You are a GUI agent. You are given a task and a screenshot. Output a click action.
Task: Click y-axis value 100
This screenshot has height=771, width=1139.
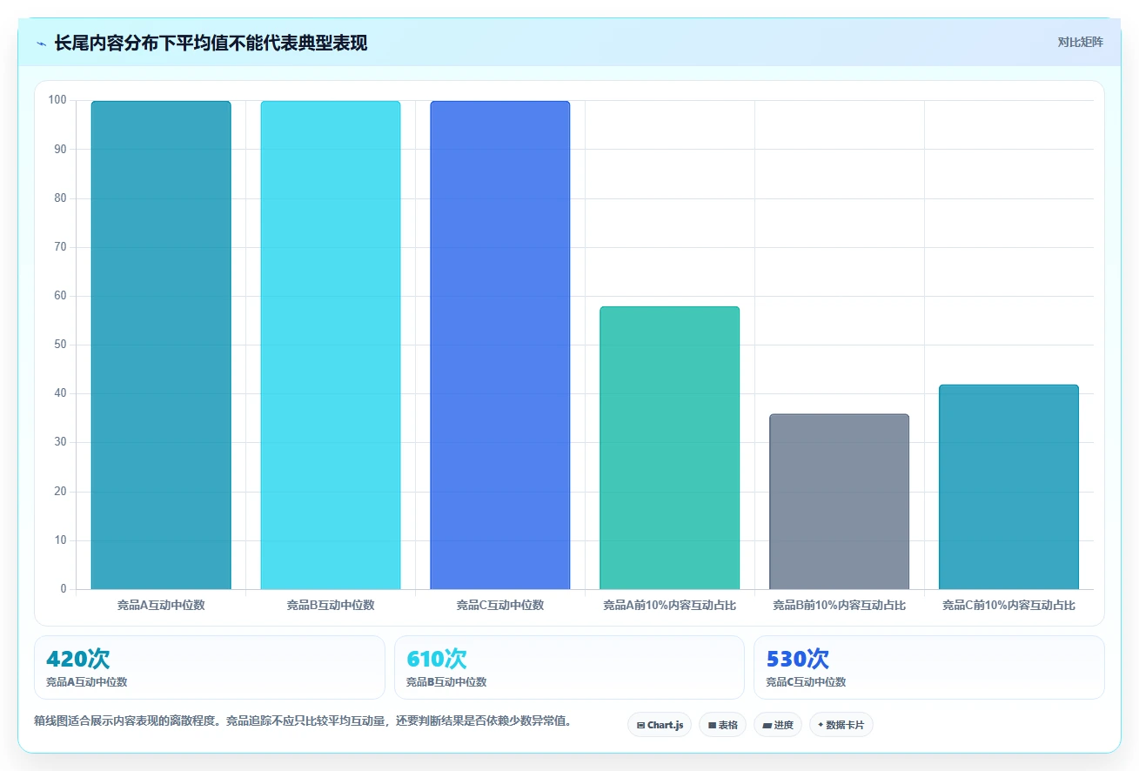point(57,100)
